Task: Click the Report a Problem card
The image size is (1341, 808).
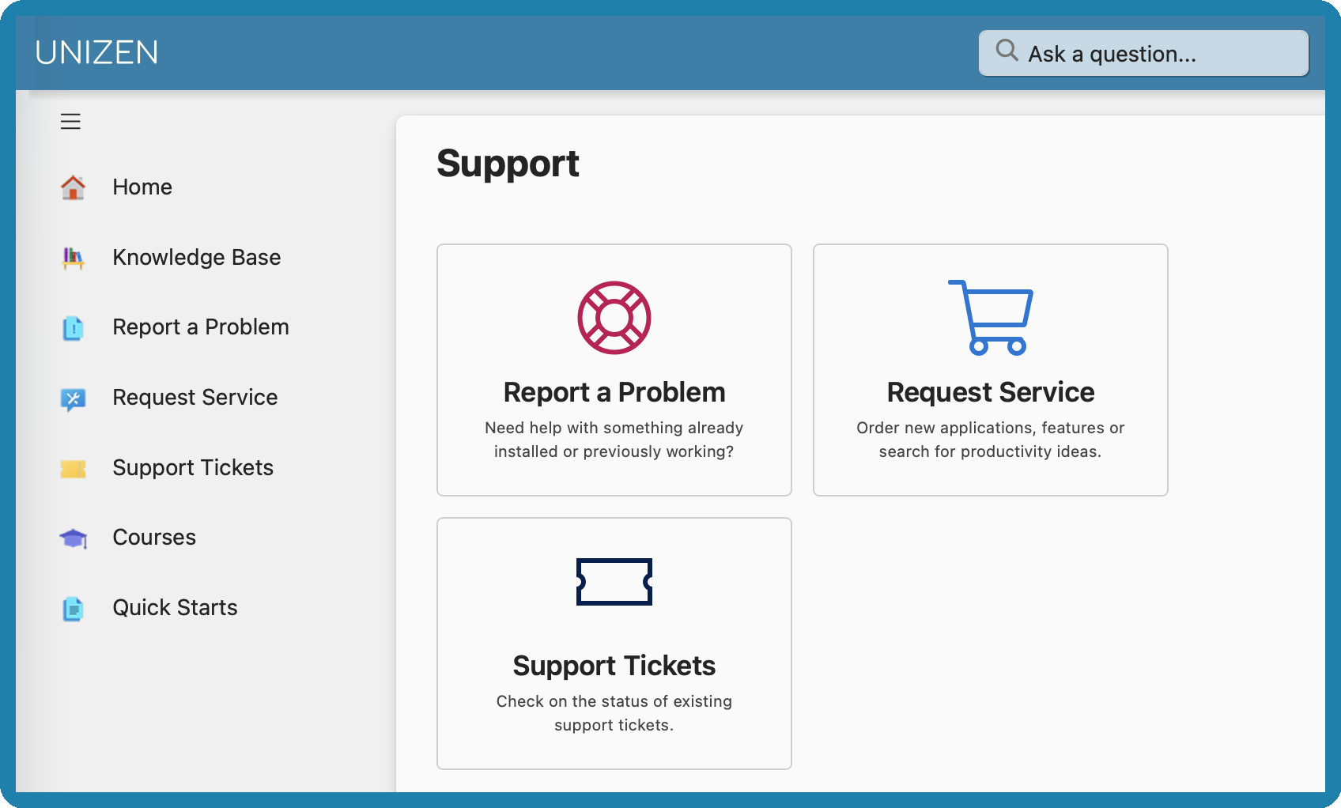Action: pyautogui.click(x=614, y=370)
